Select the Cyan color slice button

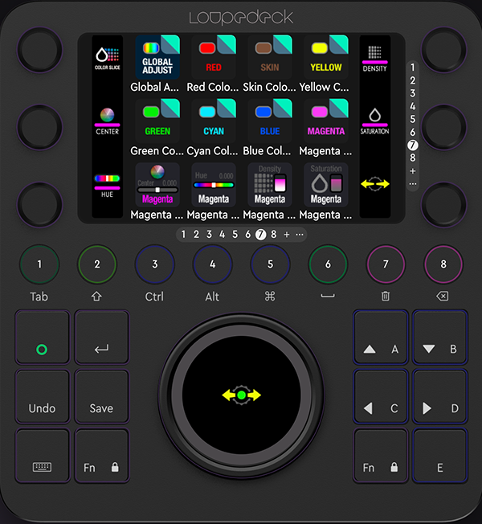pyautogui.click(x=214, y=121)
